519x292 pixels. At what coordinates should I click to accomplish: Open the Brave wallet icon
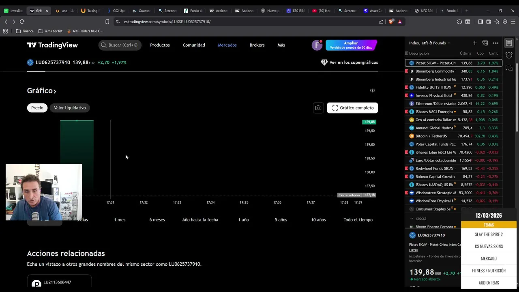pos(489,21)
